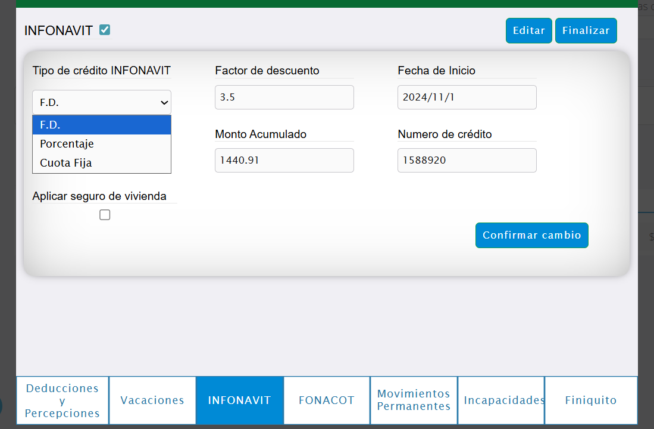This screenshot has width=654, height=429.
Task: Switch to the Finiquito tab
Action: click(590, 400)
